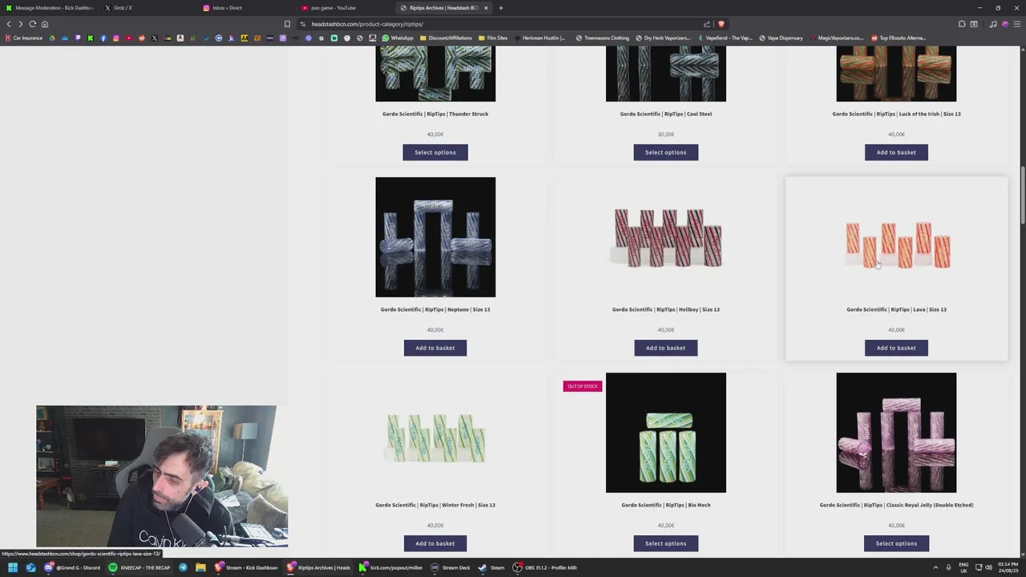Open the X bookmark icon

click(x=155, y=38)
